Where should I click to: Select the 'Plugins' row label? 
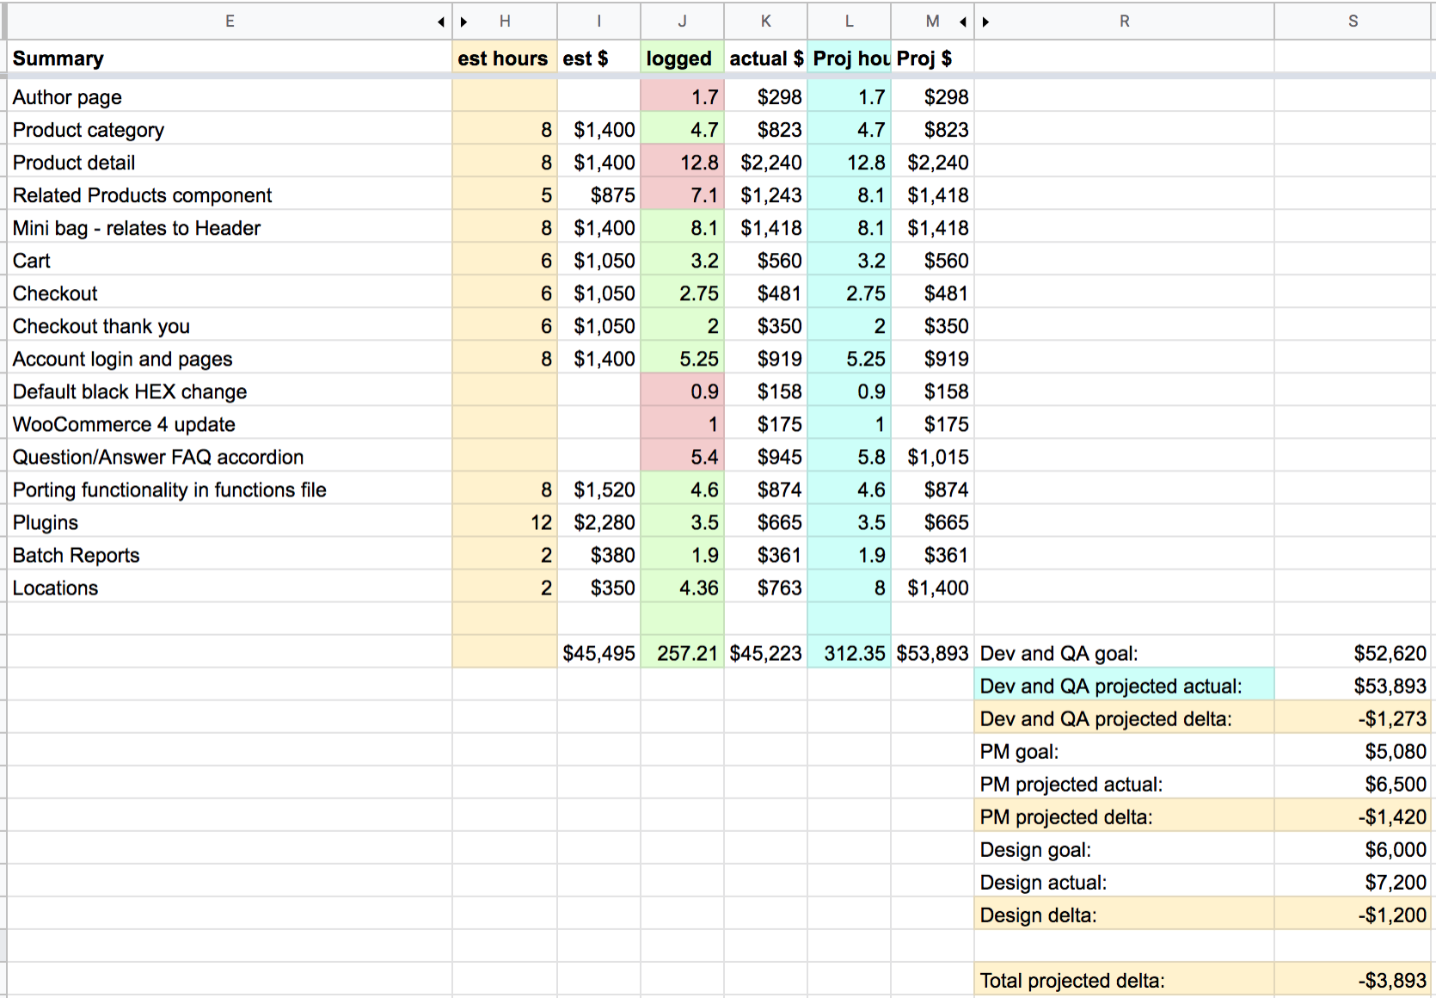(x=230, y=521)
